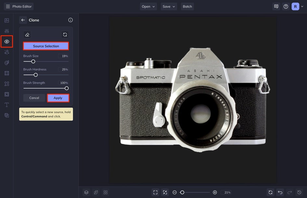The height and width of the screenshot is (198, 307).
Task: Click the reset icon in Clone panel
Action: tap(65, 35)
